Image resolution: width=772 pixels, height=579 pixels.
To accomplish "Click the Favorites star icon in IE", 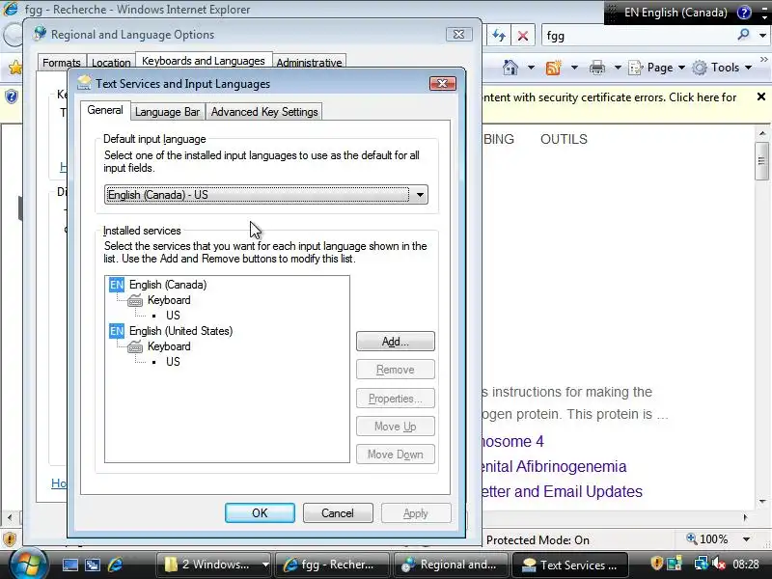I will tap(15, 67).
